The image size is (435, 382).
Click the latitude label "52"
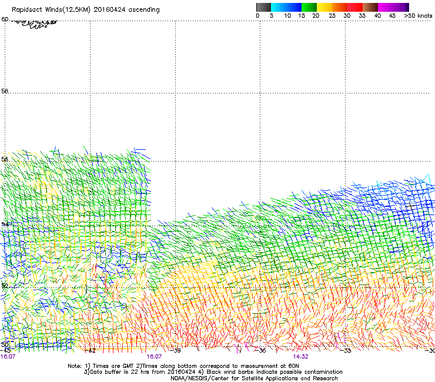tap(5, 285)
